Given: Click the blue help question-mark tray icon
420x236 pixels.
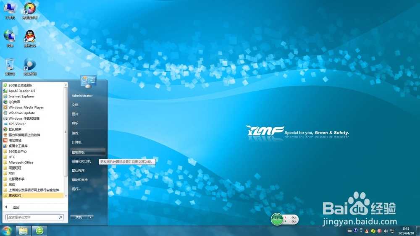Looking at the screenshot, I should 355,230.
